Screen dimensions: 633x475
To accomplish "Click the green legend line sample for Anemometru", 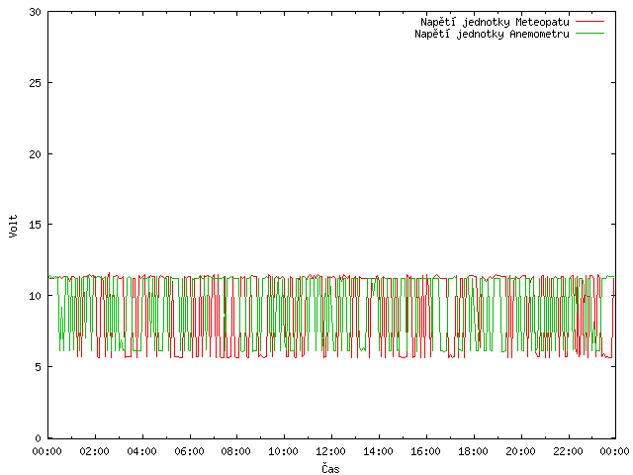I will tap(589, 33).
